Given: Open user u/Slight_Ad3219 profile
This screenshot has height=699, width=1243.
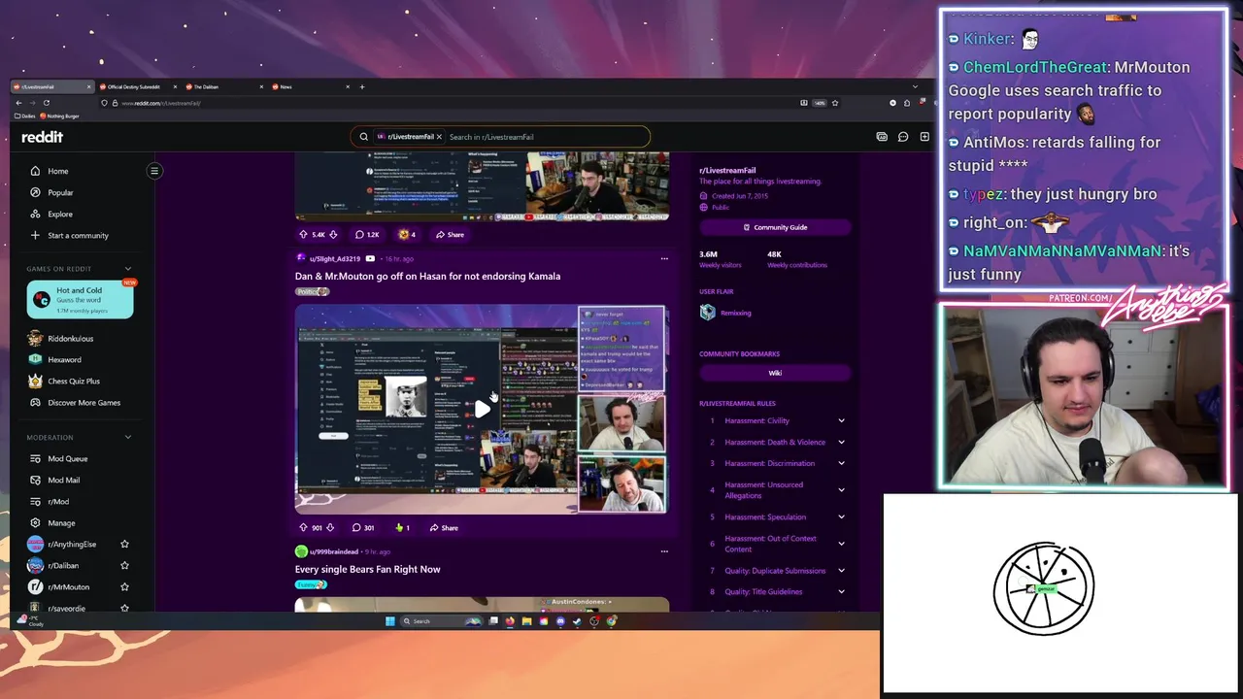Looking at the screenshot, I should pos(334,258).
